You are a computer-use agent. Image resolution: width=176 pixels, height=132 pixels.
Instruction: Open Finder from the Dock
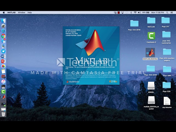(3, 21)
